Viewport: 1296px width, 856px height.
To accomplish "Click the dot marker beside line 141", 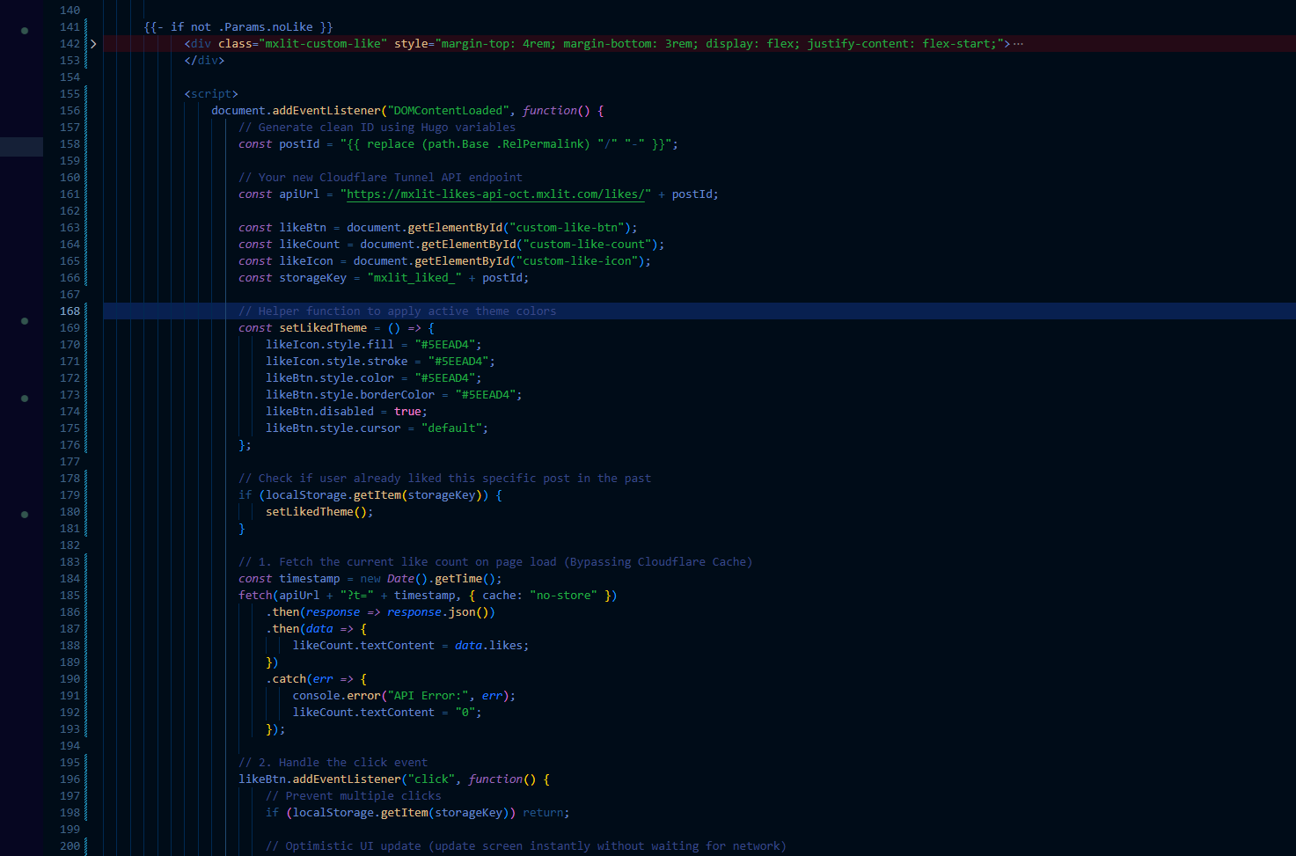I will [25, 31].
